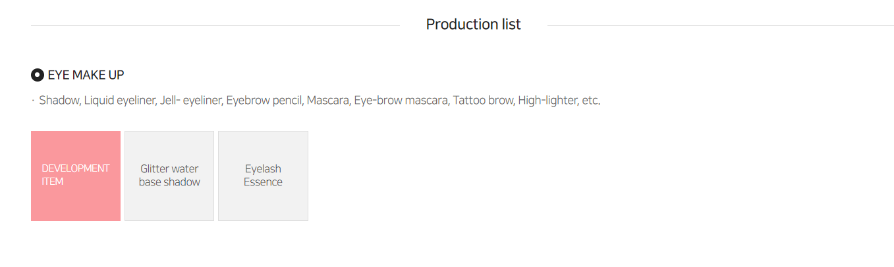Click Tattoo brow in the description line

point(483,101)
